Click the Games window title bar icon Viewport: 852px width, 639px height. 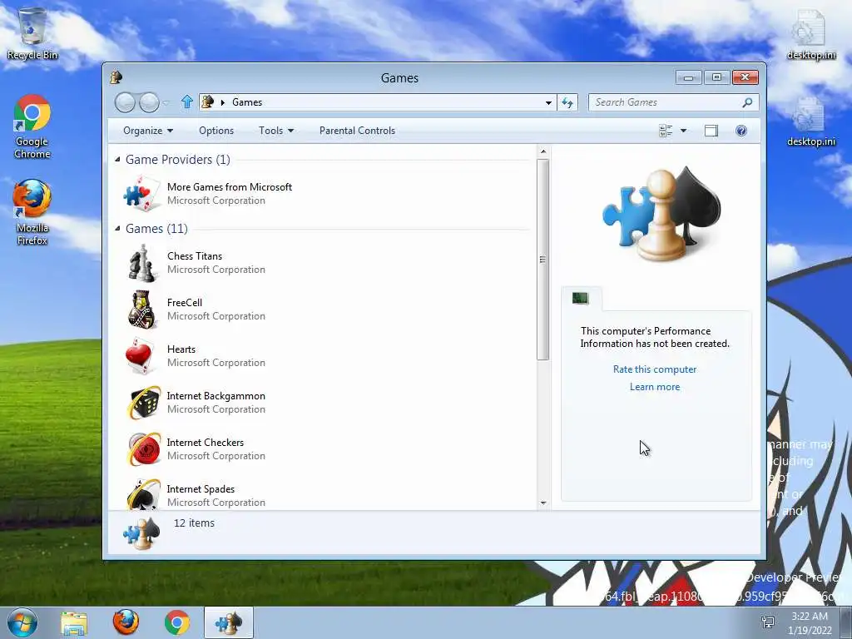pos(116,77)
